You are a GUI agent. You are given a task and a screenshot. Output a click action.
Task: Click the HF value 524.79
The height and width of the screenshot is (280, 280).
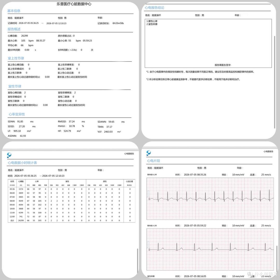[x=67, y=131]
